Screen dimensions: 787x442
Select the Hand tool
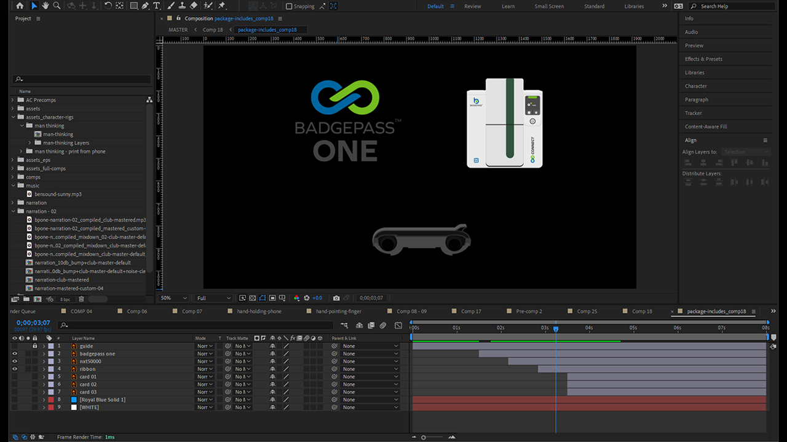[45, 6]
